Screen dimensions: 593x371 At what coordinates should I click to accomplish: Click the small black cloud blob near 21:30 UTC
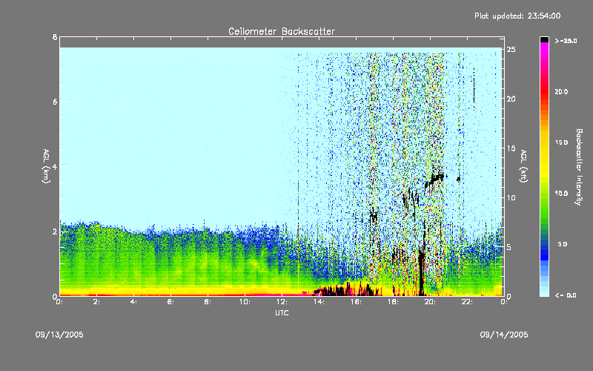[x=458, y=179]
